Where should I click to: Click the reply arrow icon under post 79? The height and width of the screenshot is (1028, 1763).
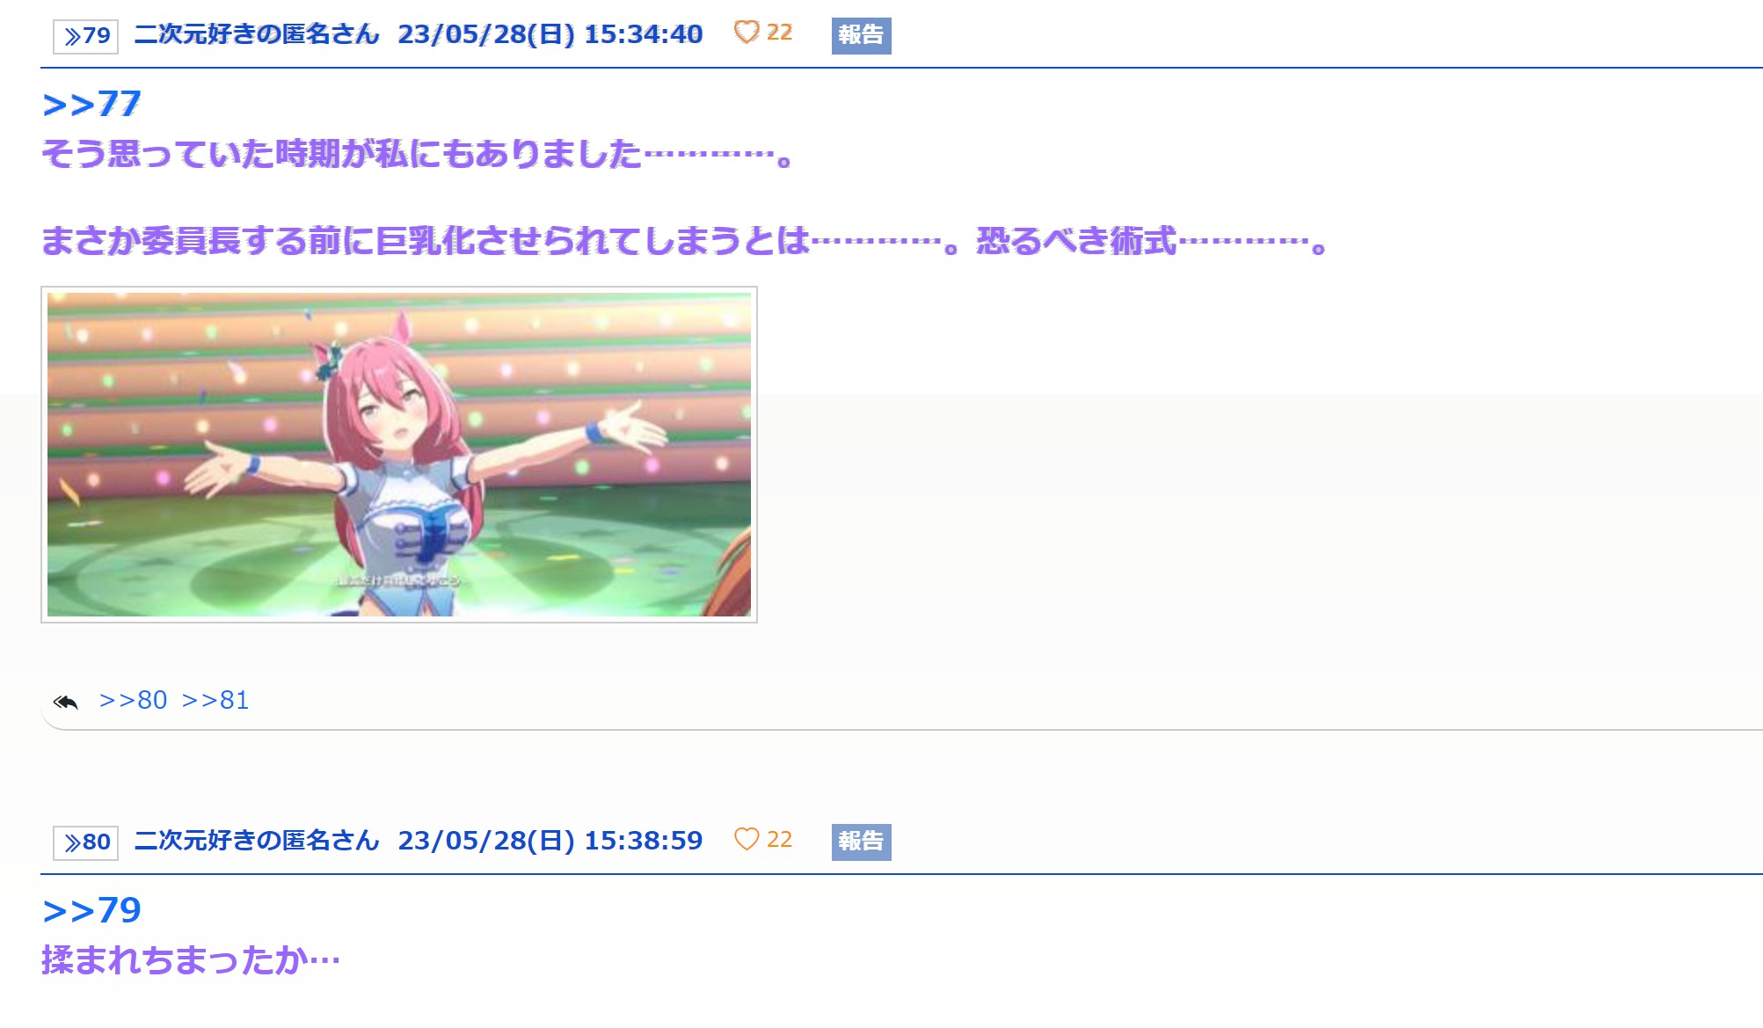tap(66, 702)
